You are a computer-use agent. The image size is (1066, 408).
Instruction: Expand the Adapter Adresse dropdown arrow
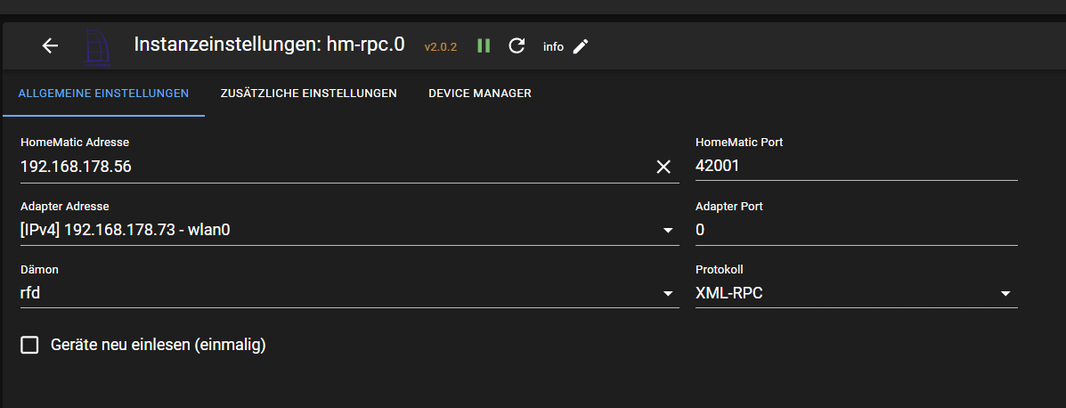668,231
